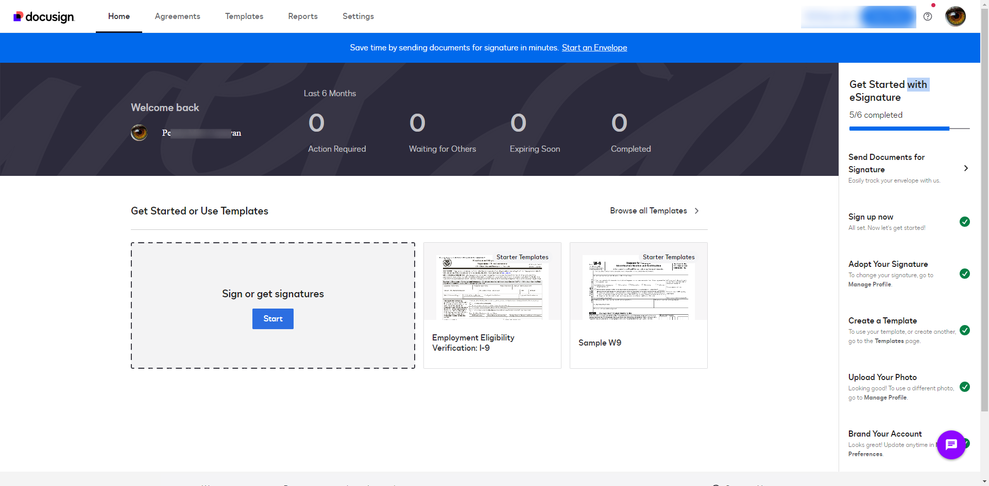Click the Waiting for Others count
This screenshot has height=486, width=989.
pos(417,123)
